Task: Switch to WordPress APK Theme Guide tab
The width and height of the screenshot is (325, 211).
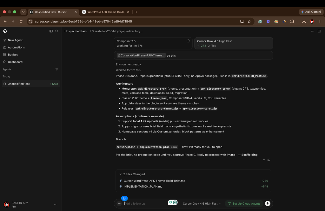Action: [x=106, y=12]
